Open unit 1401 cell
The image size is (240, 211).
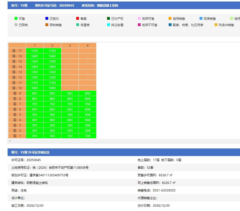[35, 67]
